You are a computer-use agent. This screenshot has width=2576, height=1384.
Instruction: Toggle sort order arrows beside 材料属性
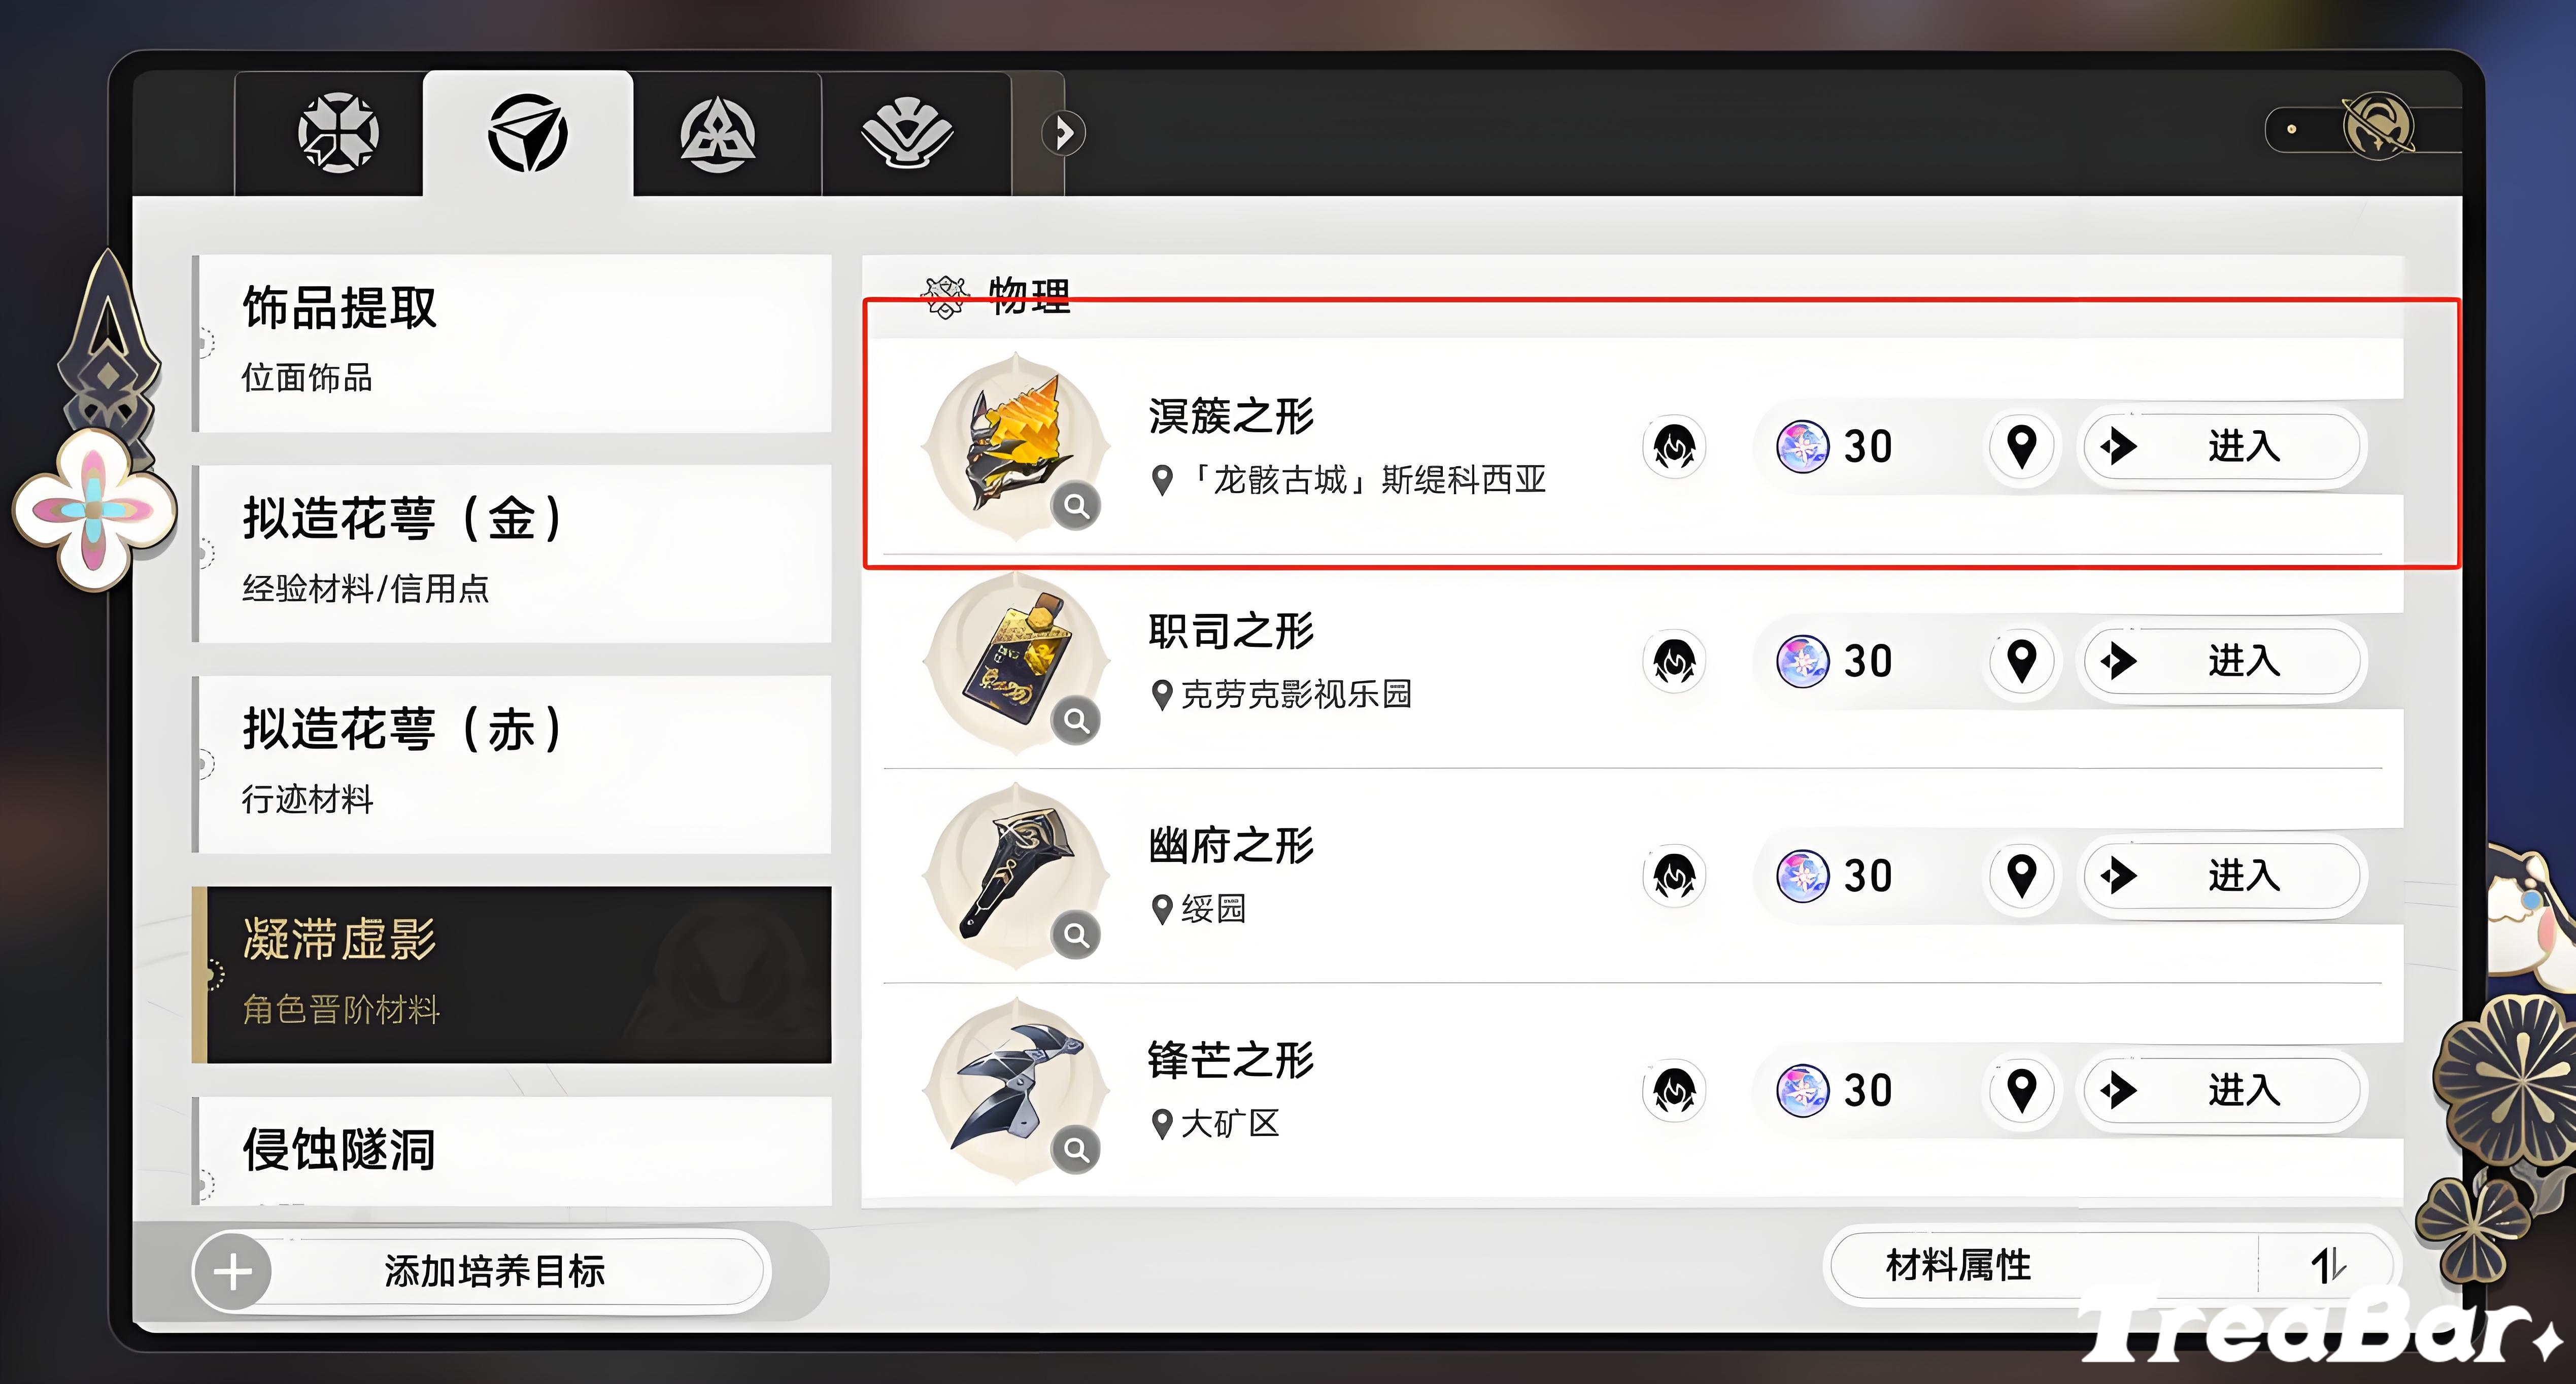[2328, 1265]
